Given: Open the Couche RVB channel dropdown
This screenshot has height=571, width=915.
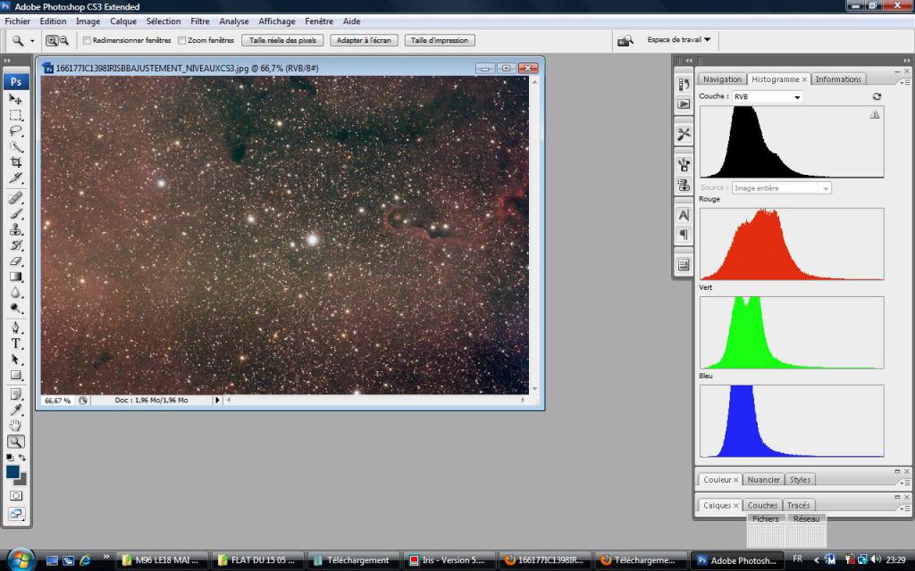Looking at the screenshot, I should (767, 96).
